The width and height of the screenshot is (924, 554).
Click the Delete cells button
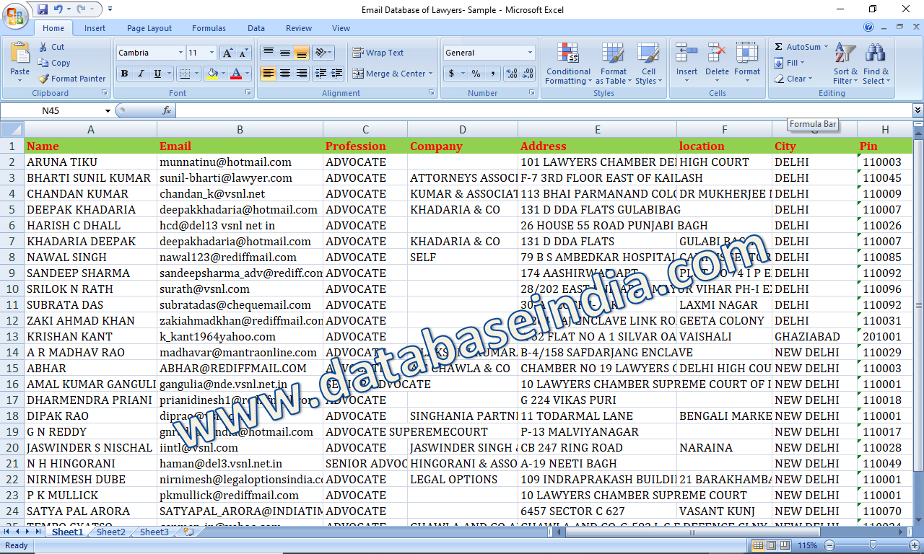point(716,63)
